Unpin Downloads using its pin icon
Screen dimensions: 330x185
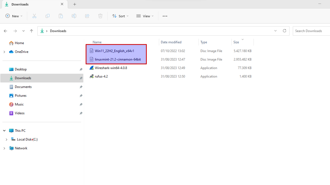pyautogui.click(x=81, y=78)
